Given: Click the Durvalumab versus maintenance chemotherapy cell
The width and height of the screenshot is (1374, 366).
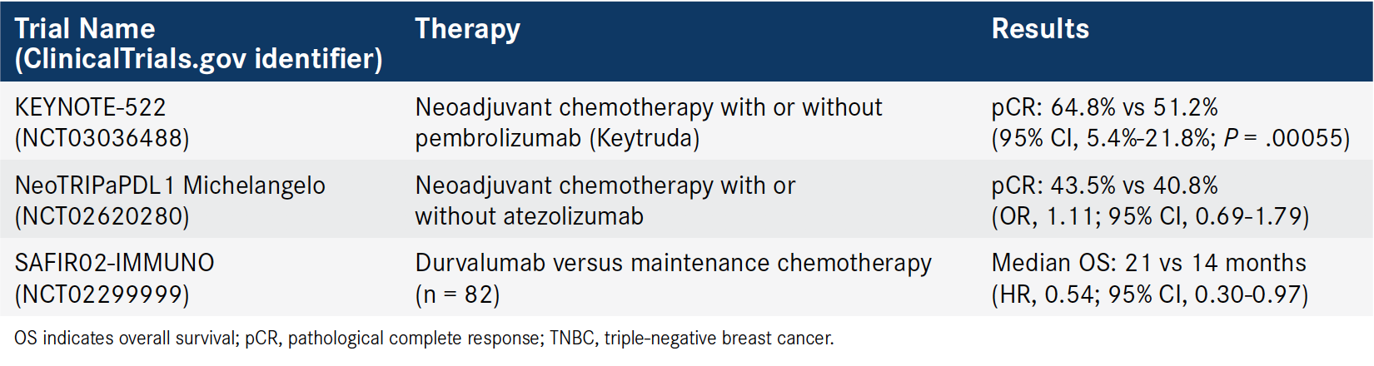Looking at the screenshot, I should [x=673, y=263].
